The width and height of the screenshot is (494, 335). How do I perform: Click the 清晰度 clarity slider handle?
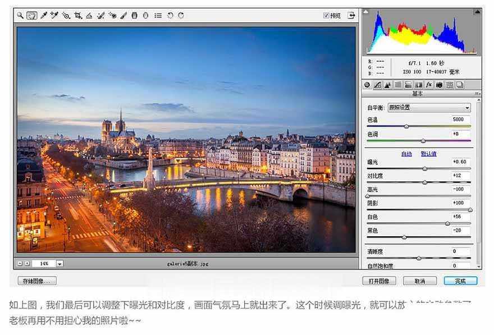[419, 258]
